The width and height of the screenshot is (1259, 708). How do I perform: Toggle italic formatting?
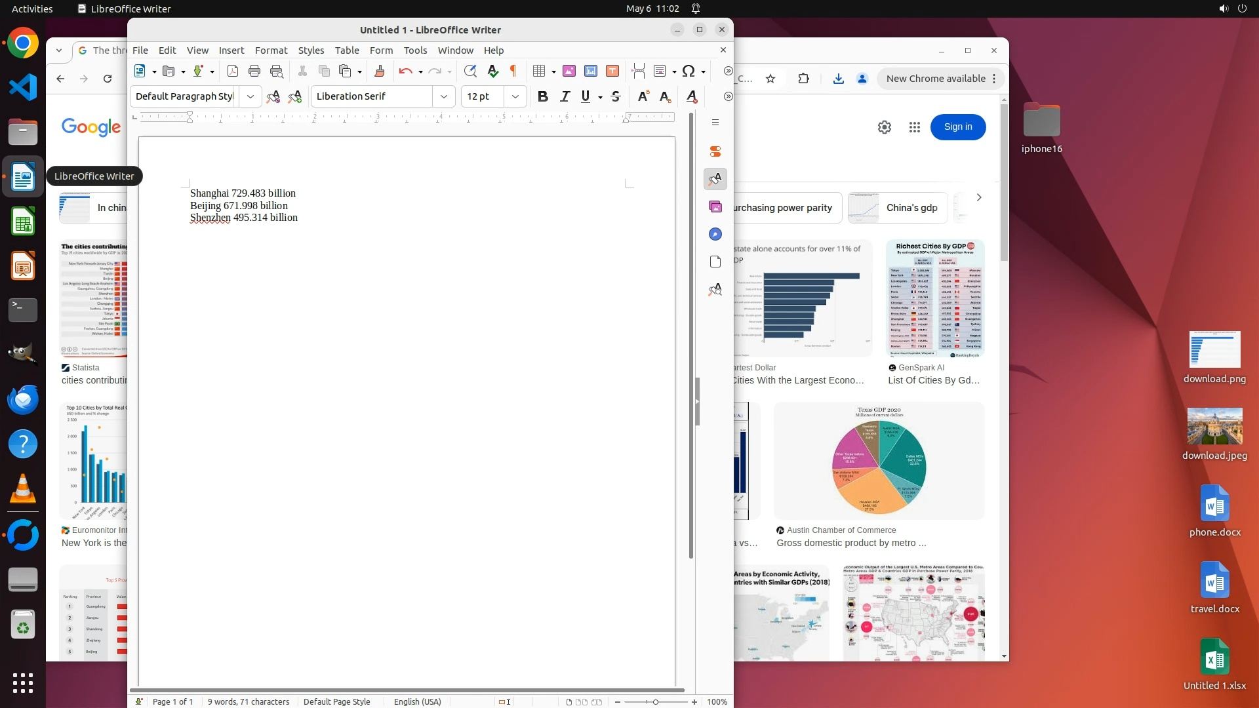pos(565,96)
